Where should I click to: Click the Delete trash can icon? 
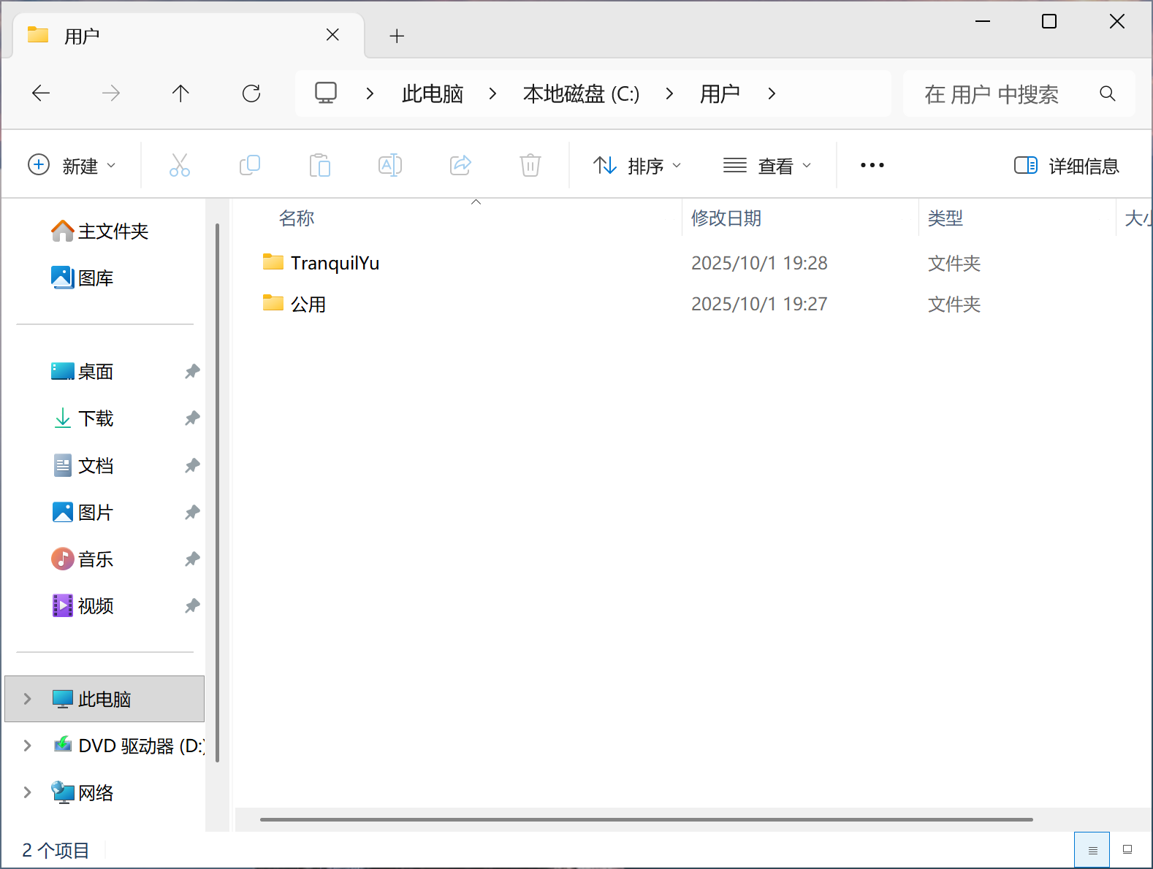[x=530, y=166]
